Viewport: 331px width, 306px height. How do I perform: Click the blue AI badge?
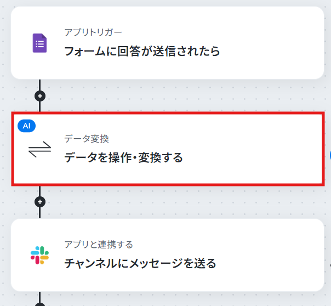[27, 126]
